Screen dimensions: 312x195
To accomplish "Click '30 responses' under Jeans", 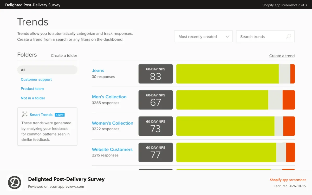I will point(103,77).
